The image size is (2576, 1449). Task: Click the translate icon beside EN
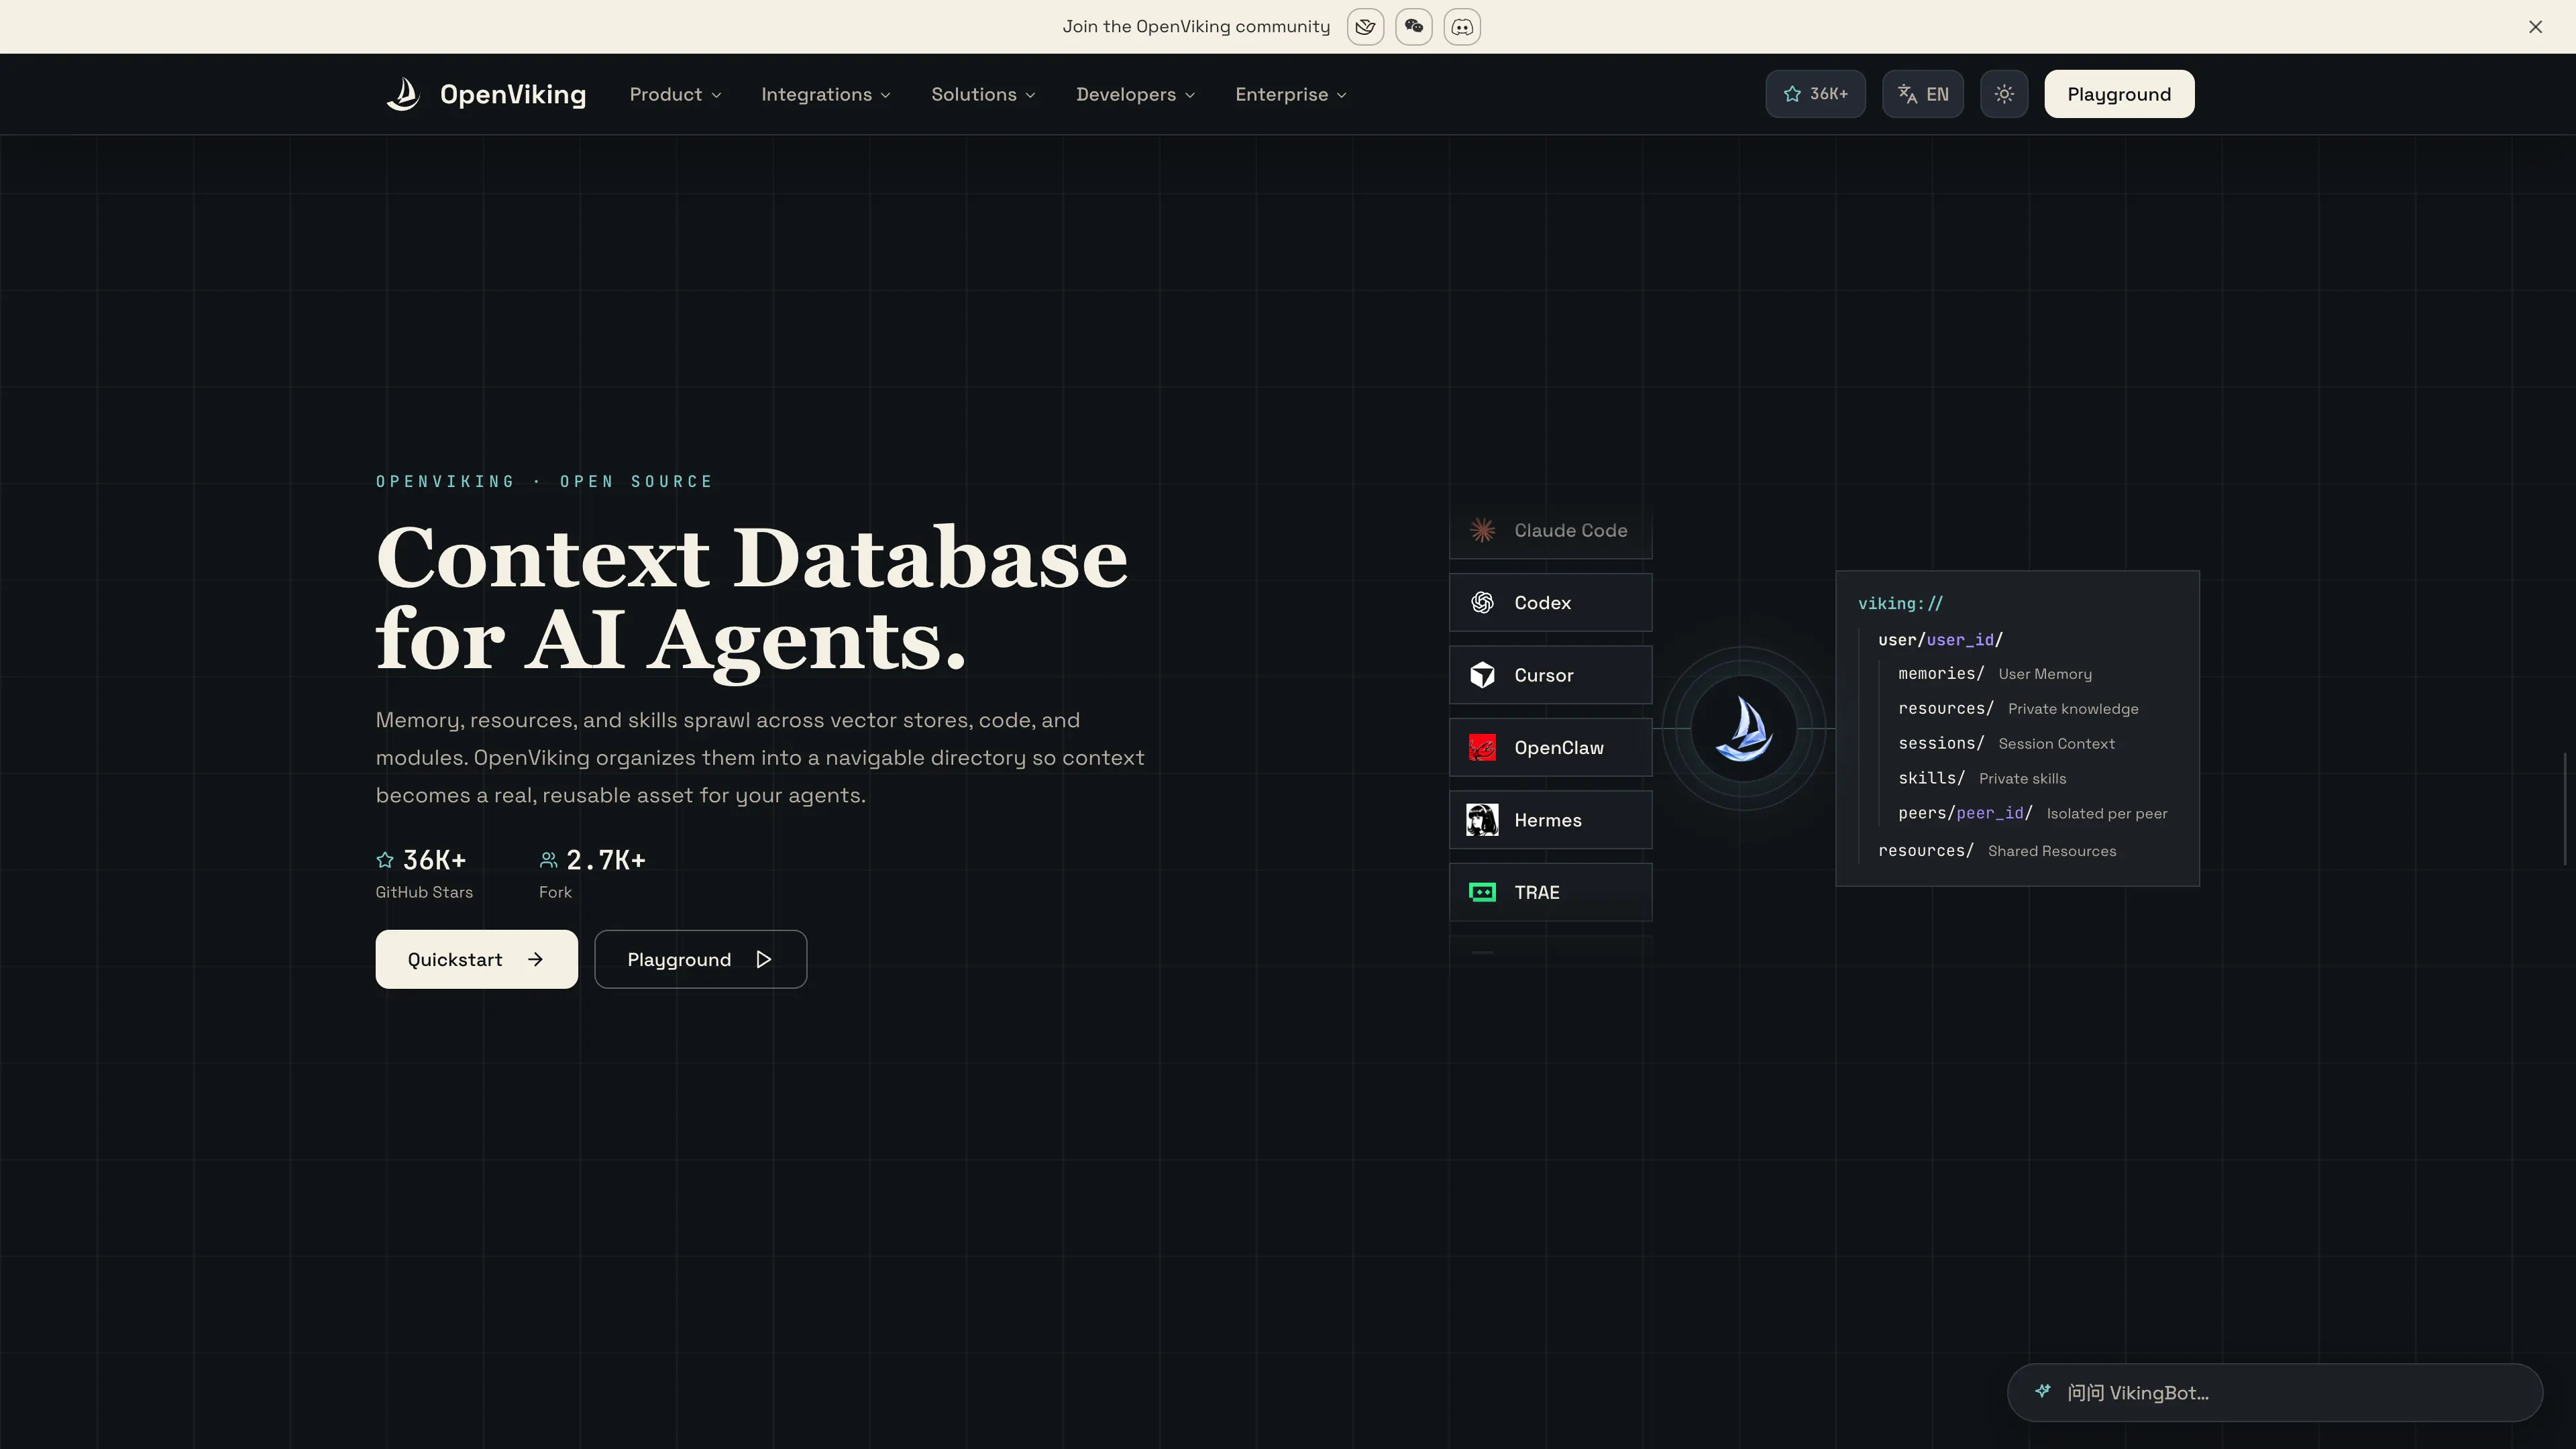click(1908, 94)
